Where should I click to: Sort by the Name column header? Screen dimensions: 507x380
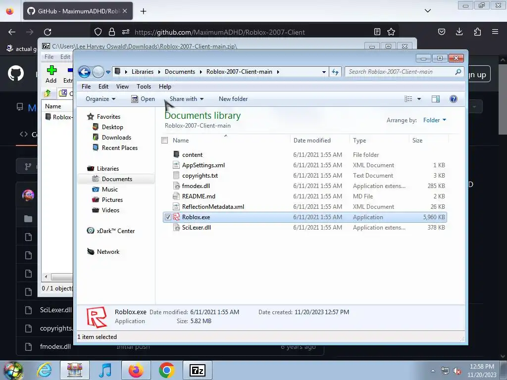[181, 140]
